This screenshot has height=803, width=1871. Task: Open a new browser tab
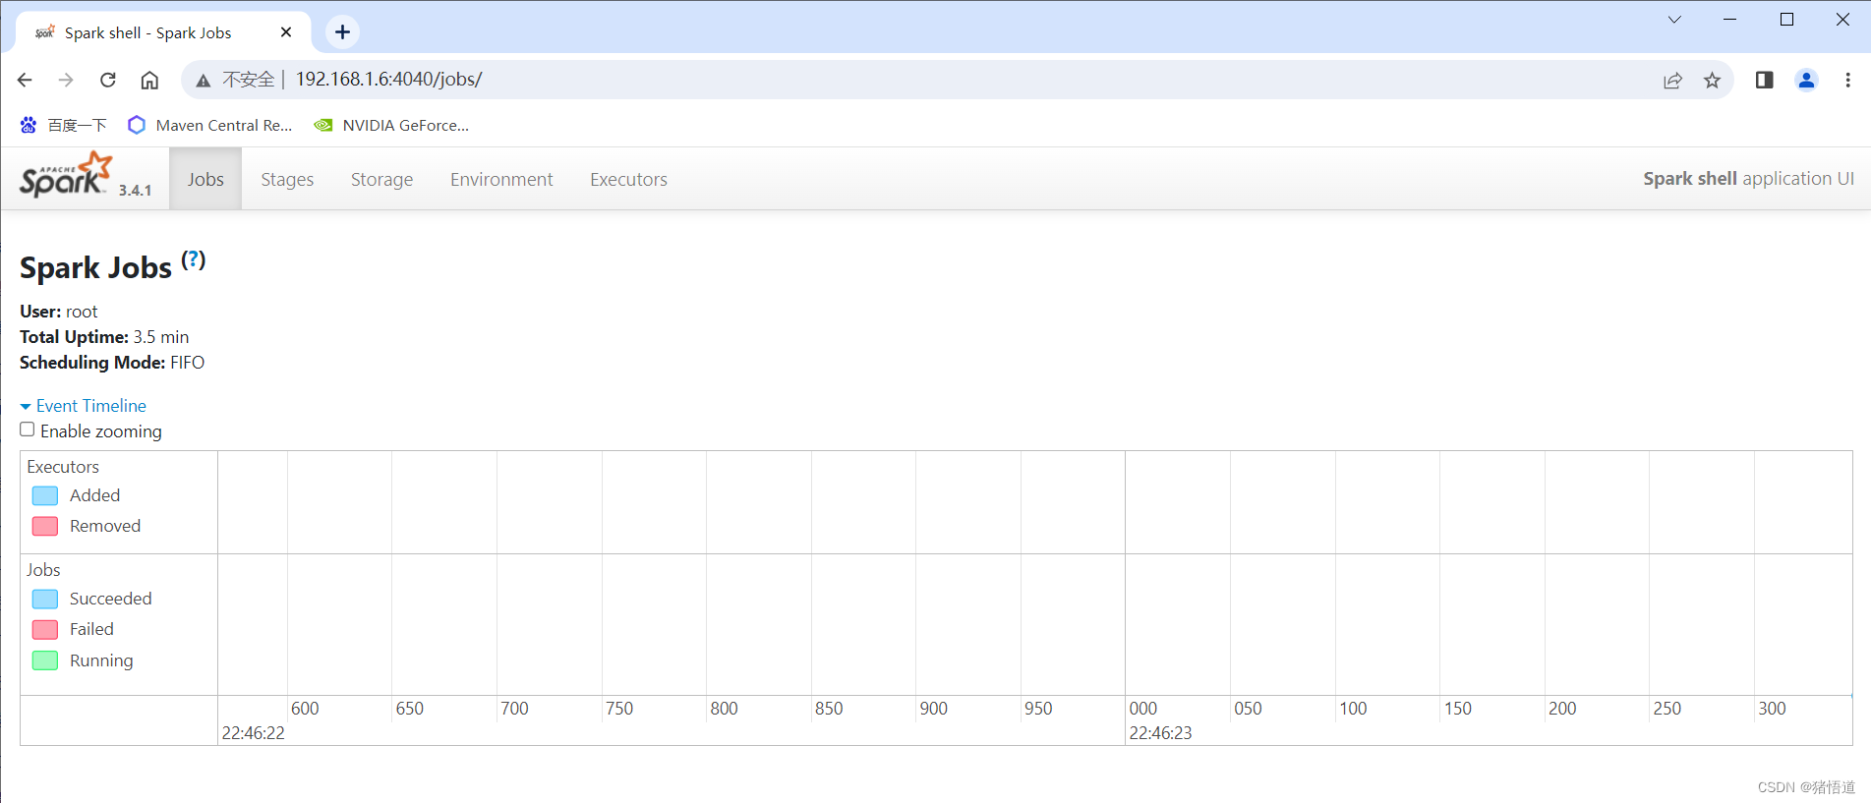tap(342, 32)
